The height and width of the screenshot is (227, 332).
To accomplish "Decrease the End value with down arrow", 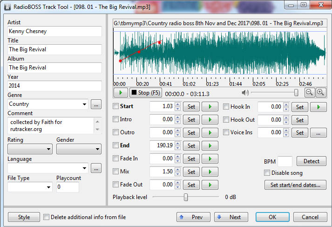I will 178,148.
